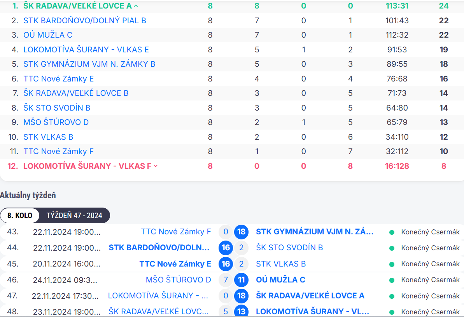This screenshot has width=464, height=317.
Task: Click ŠK RADAVA/VEĽKÉ LOVCE A in match 47
Action: point(310,295)
